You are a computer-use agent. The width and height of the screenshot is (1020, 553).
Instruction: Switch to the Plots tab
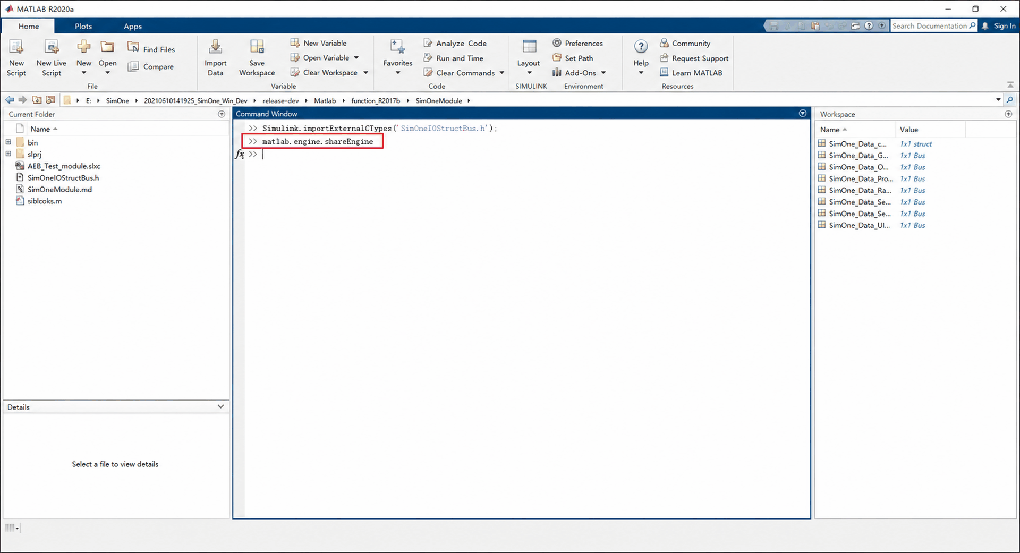[83, 26]
